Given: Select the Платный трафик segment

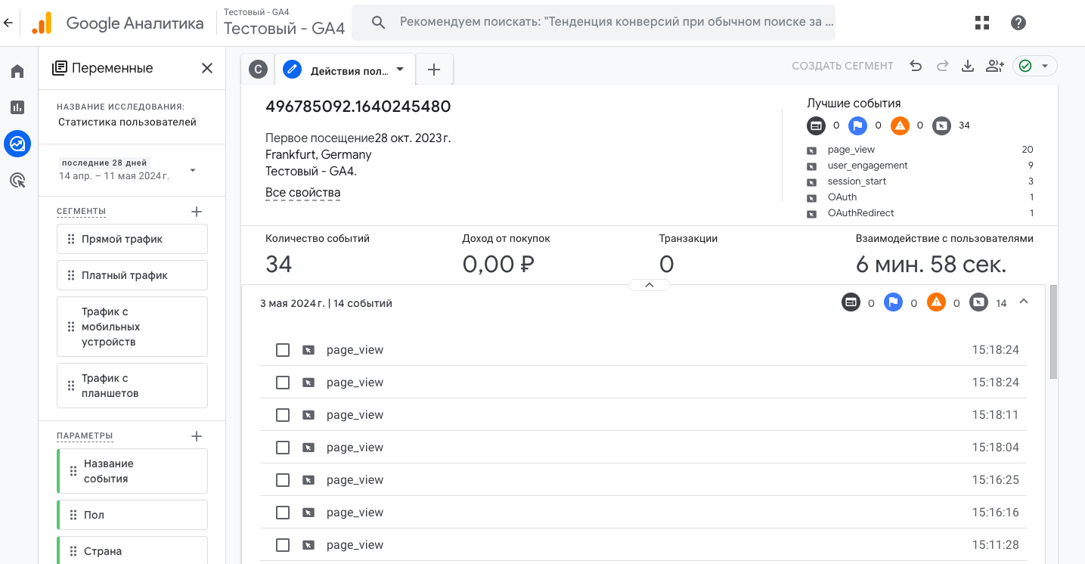Looking at the screenshot, I should click(132, 275).
